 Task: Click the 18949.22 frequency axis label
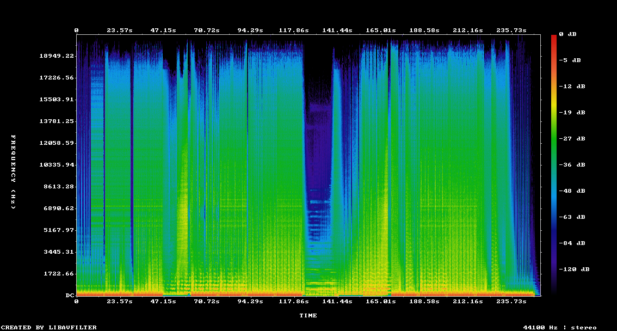coord(57,56)
